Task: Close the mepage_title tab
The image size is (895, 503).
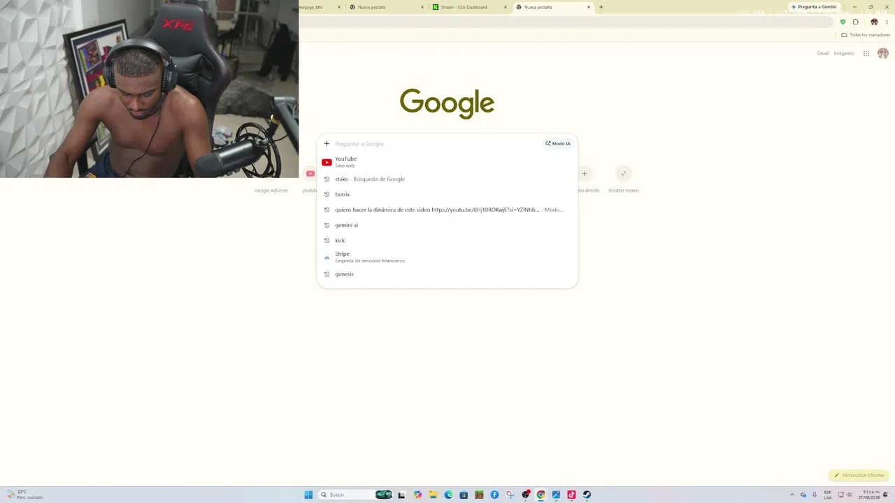Action: [x=339, y=7]
